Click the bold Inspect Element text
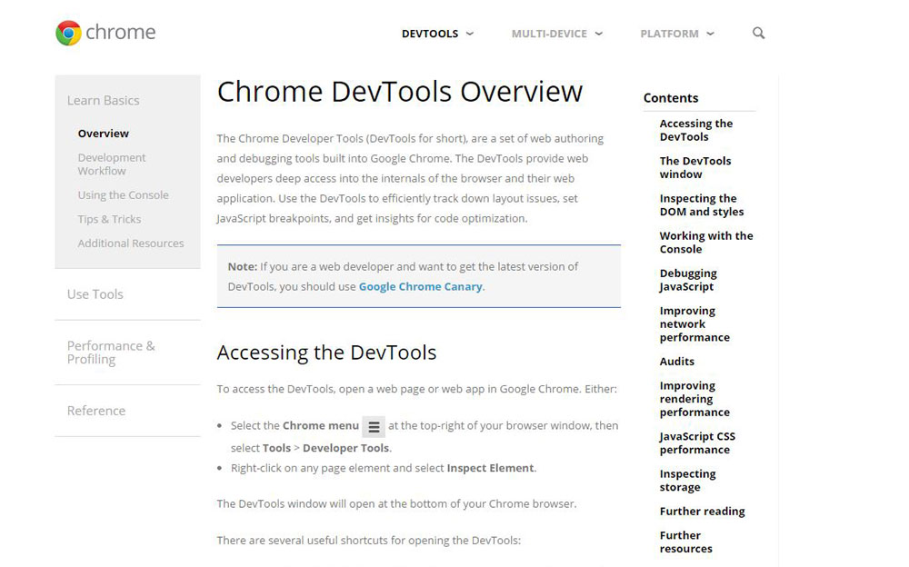This screenshot has width=909, height=567. click(x=491, y=468)
